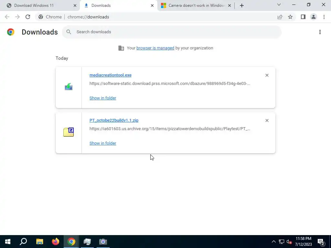Reload the downloads page
This screenshot has width=331, height=248.
pos(28,17)
